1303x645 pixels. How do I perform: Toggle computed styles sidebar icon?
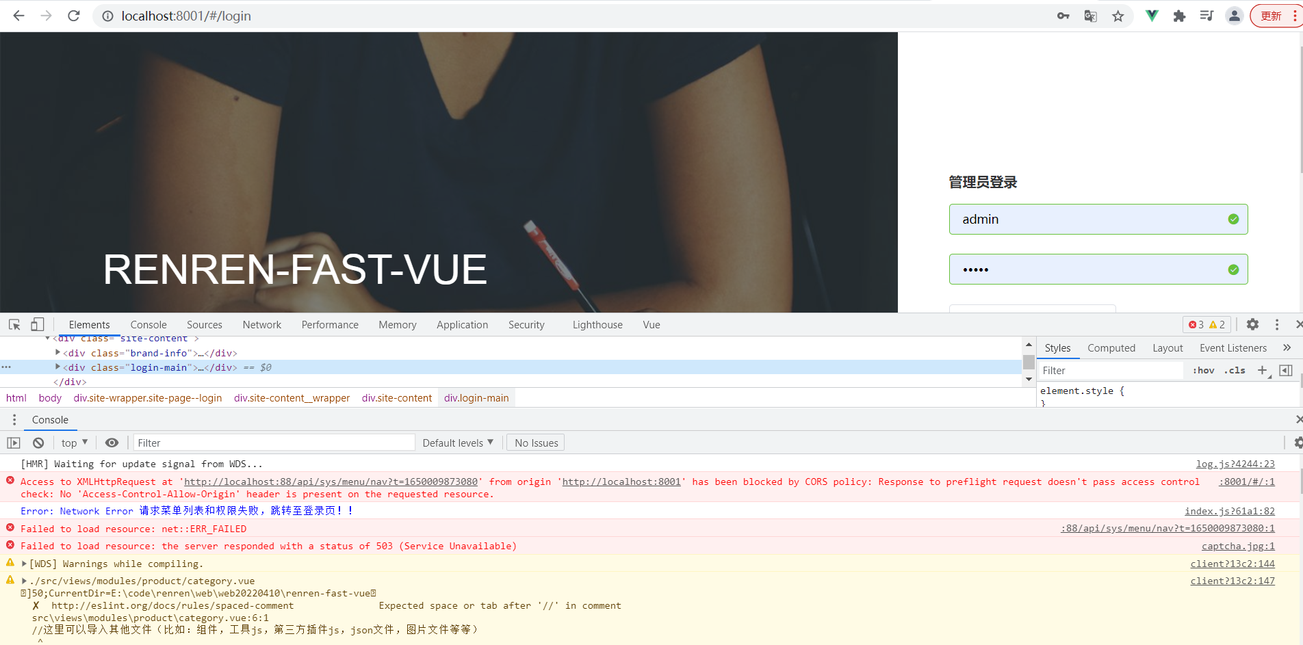click(x=1286, y=370)
